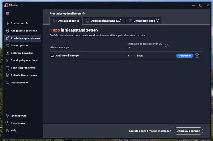Click the AMD Install Manager name

click(x=68, y=56)
